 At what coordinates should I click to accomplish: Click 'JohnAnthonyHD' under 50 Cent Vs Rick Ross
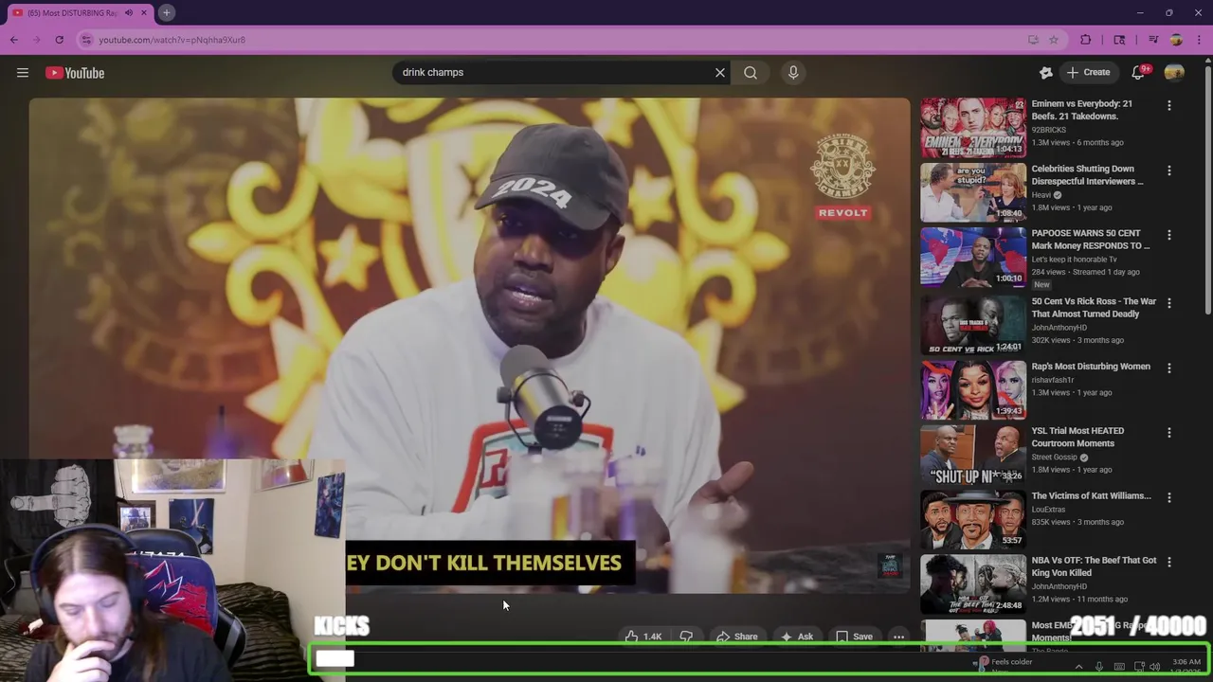tap(1059, 328)
